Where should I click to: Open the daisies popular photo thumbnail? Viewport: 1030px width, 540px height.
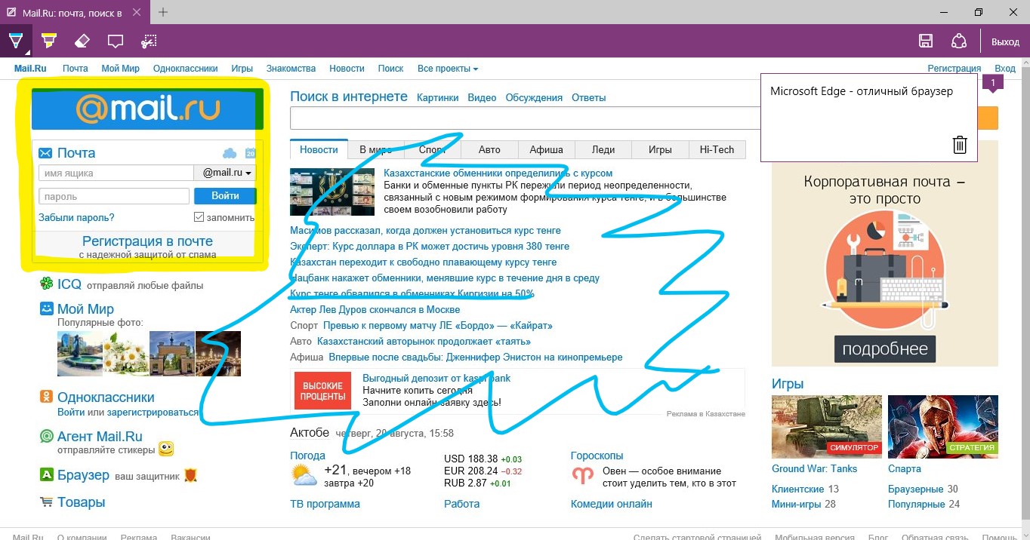click(x=125, y=354)
